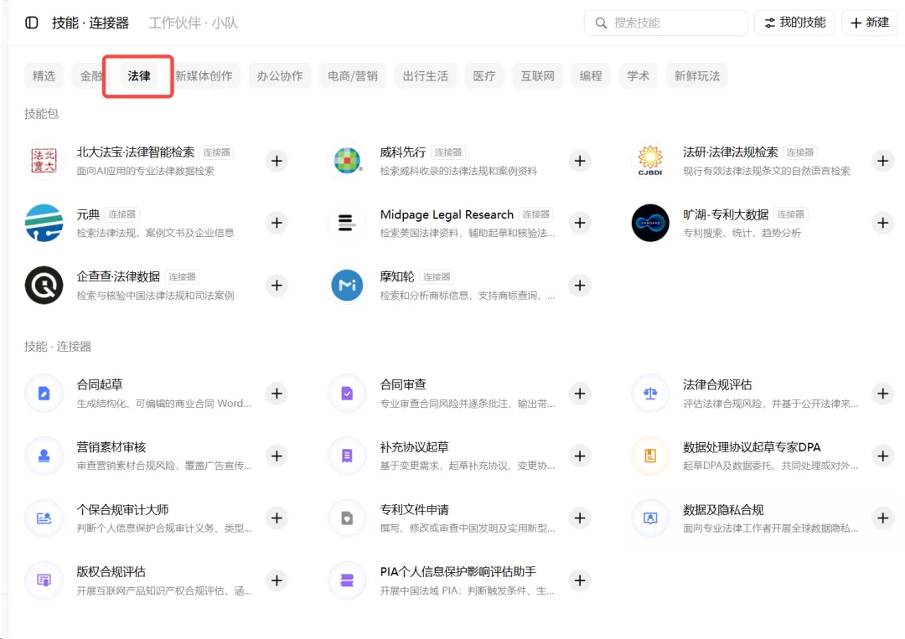905x639 pixels.
Task: Click the 数据处理协议起草专家DPA icon
Action: (x=650, y=456)
